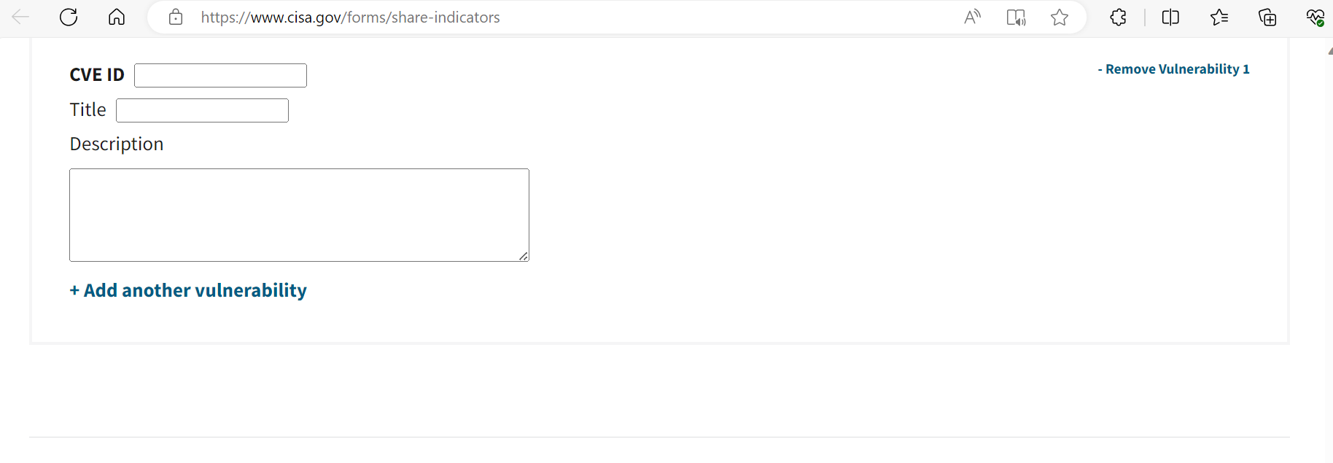Click the scrollbar up arrow
Viewport: 1333px width, 463px height.
(1329, 51)
